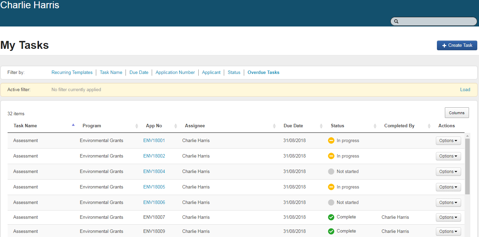Screen dimensions: 479x237
Task: Filter by Overdue Tasks
Action: [263, 73]
